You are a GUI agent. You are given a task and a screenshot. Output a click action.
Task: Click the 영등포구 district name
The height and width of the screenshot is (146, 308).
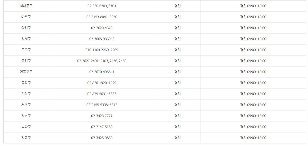coord(26,72)
